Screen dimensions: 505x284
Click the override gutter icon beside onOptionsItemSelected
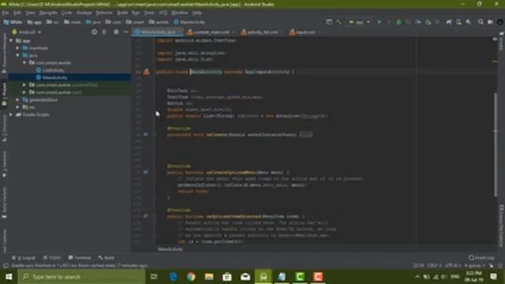(145, 216)
